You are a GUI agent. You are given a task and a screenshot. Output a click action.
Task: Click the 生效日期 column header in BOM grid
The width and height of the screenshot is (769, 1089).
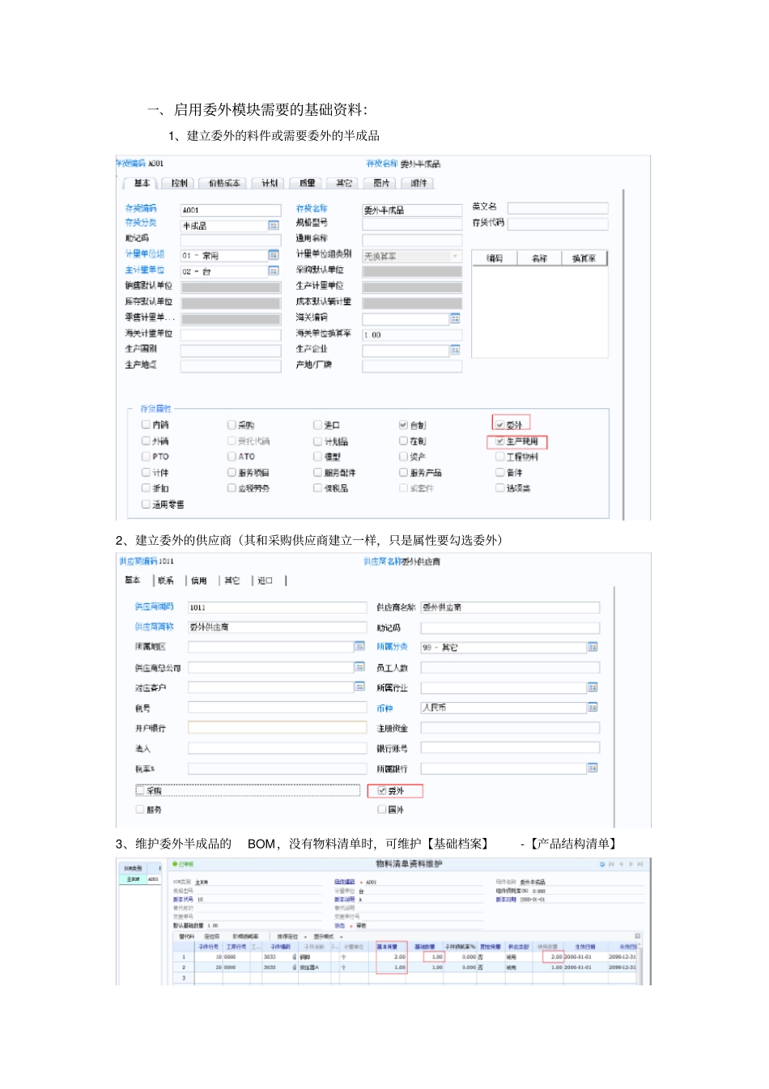[585, 946]
